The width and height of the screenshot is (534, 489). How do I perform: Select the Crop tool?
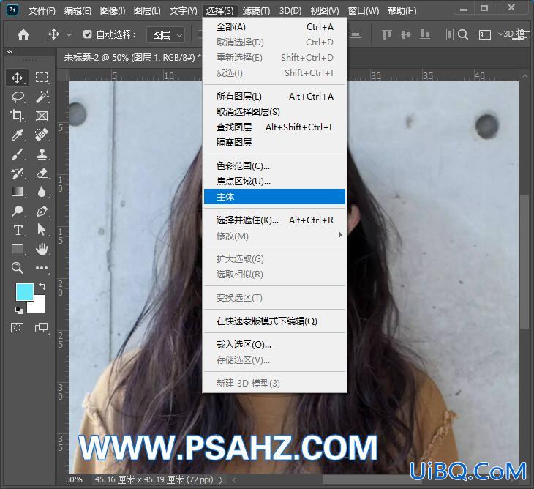(x=17, y=116)
